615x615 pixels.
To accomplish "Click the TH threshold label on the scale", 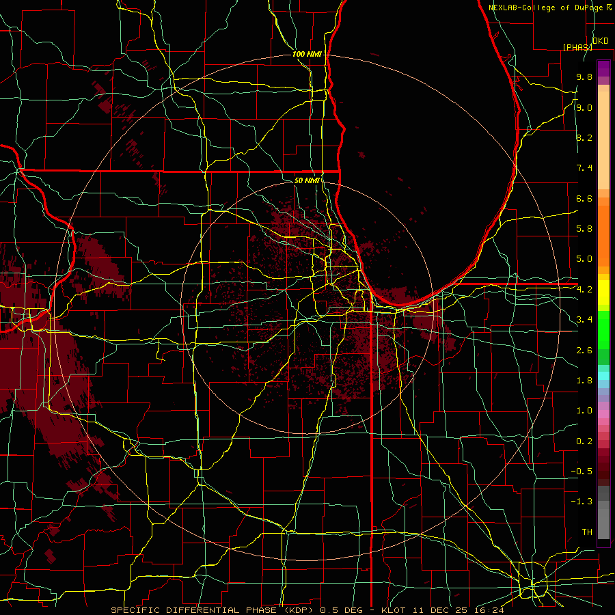I will tap(587, 532).
